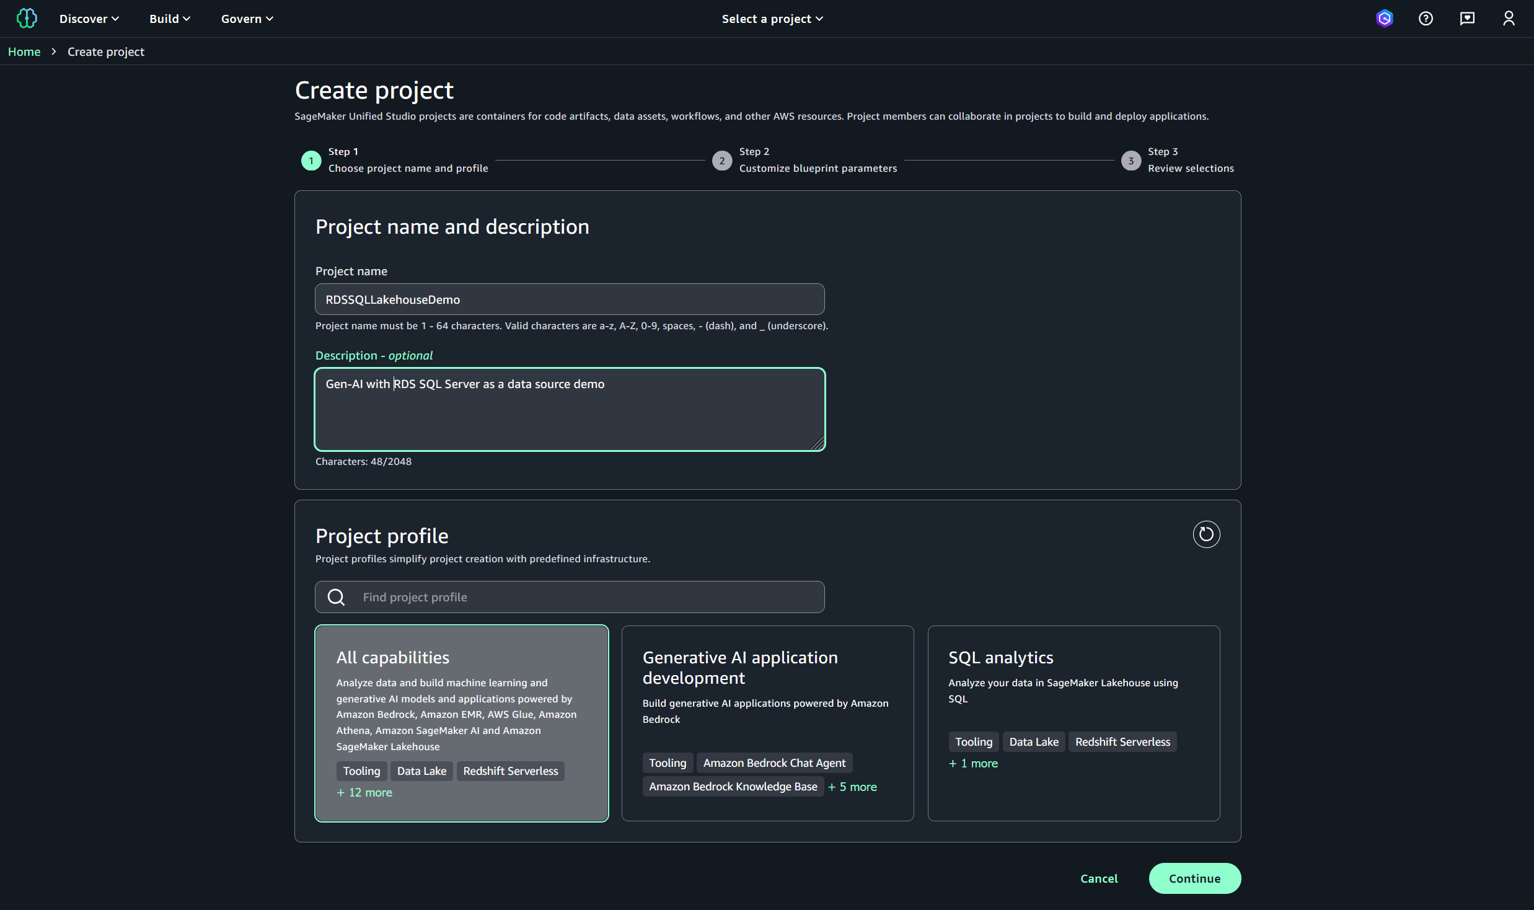Click the Continue button
This screenshot has height=910, width=1534.
pos(1194,878)
